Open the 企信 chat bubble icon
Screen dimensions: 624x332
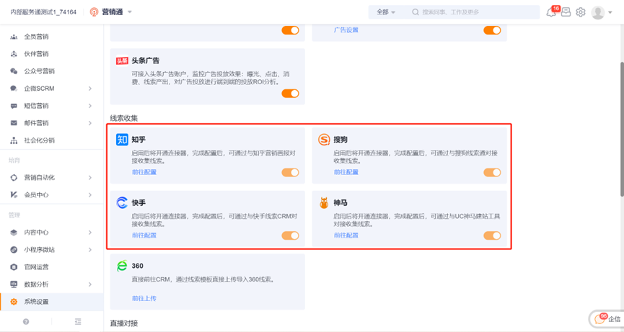pyautogui.click(x=599, y=319)
